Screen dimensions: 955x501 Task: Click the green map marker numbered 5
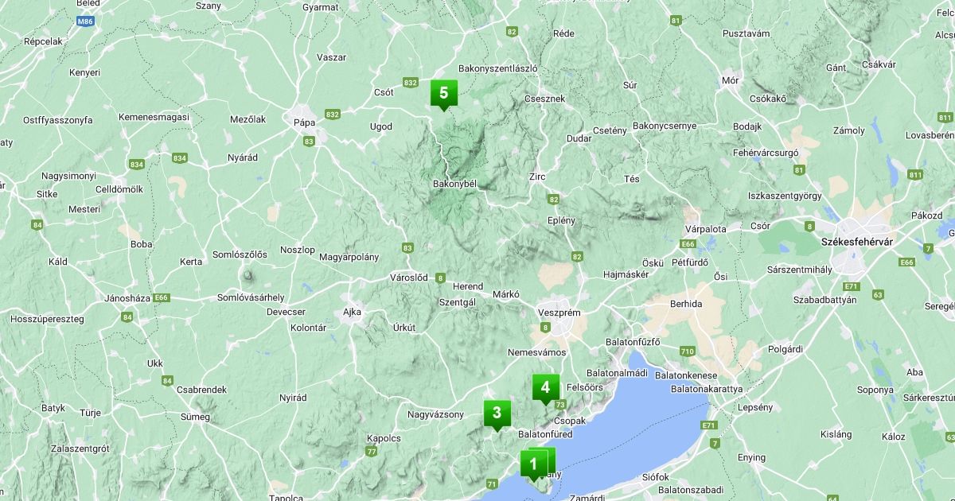point(444,94)
